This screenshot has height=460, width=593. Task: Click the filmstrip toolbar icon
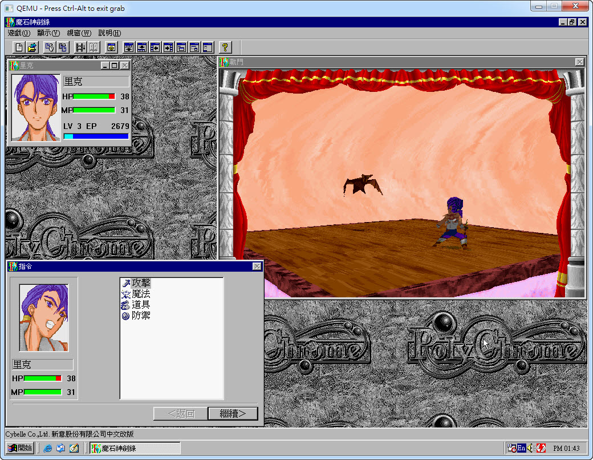[x=80, y=47]
